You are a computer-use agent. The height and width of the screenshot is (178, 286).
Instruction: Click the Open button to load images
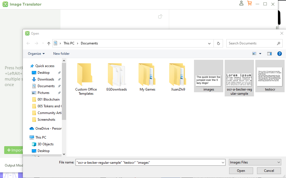[x=241, y=170]
